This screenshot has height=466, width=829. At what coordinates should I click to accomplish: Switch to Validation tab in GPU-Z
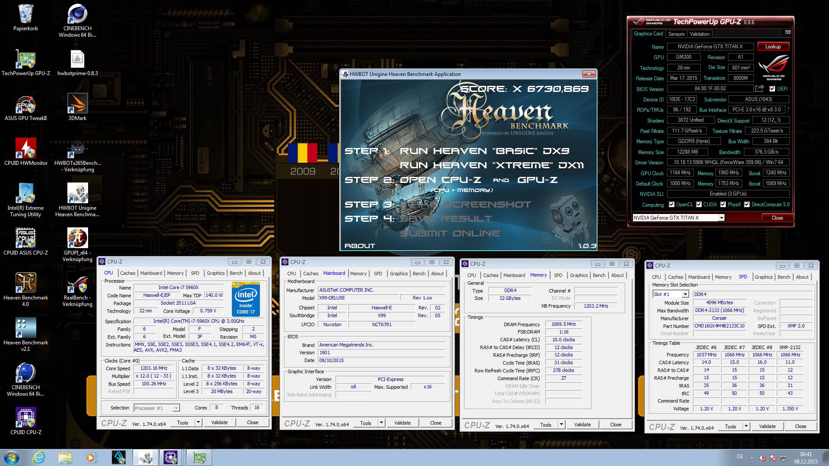point(699,34)
